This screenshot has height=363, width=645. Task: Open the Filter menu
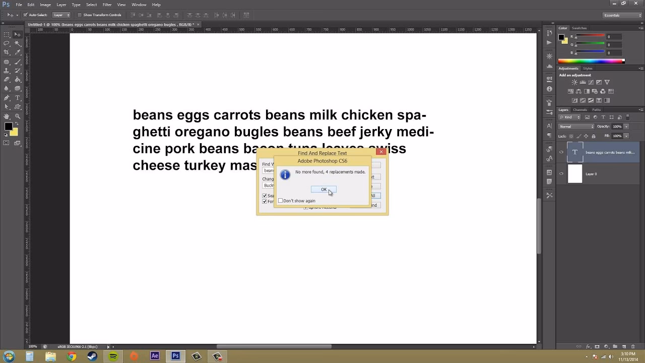(x=107, y=5)
